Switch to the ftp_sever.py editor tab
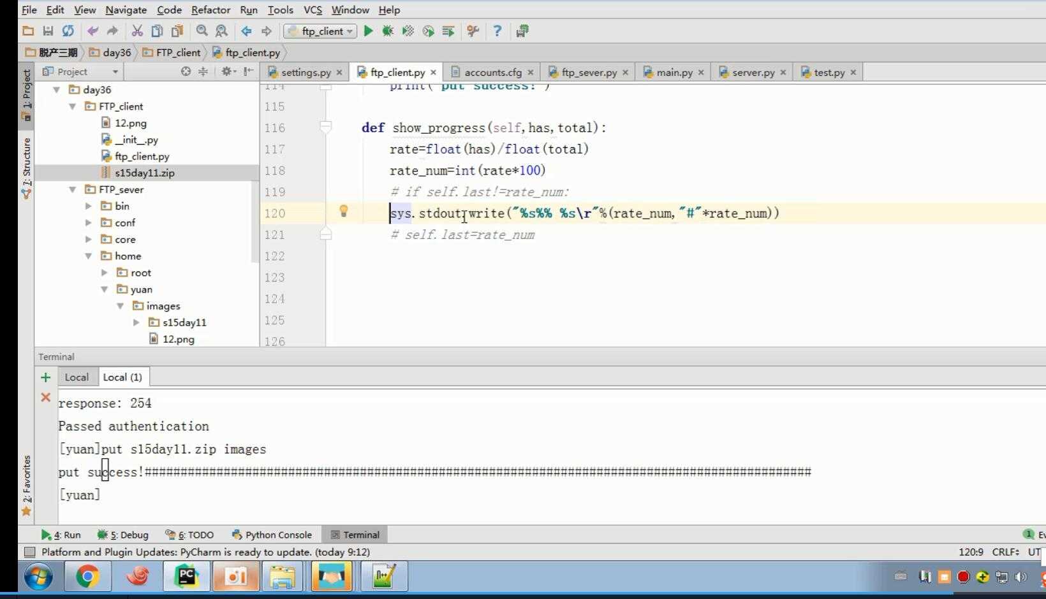The width and height of the screenshot is (1046, 599). pos(588,72)
